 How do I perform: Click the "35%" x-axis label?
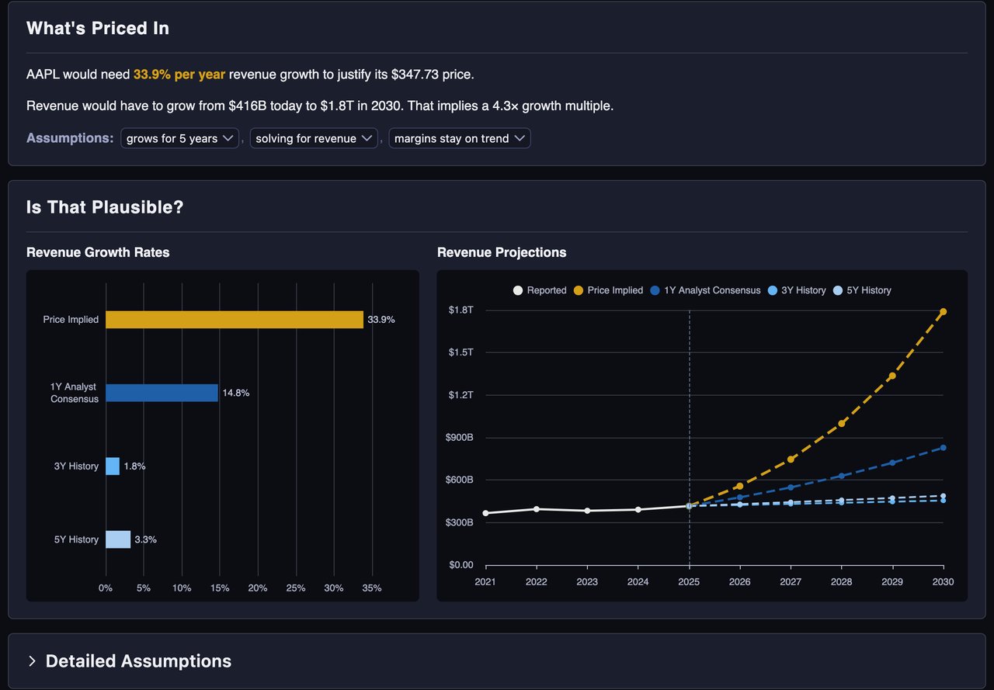pyautogui.click(x=372, y=588)
